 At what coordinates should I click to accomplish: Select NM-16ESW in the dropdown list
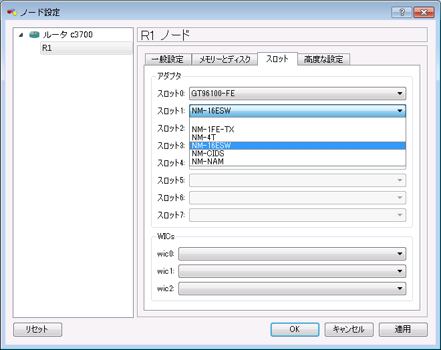[211, 146]
